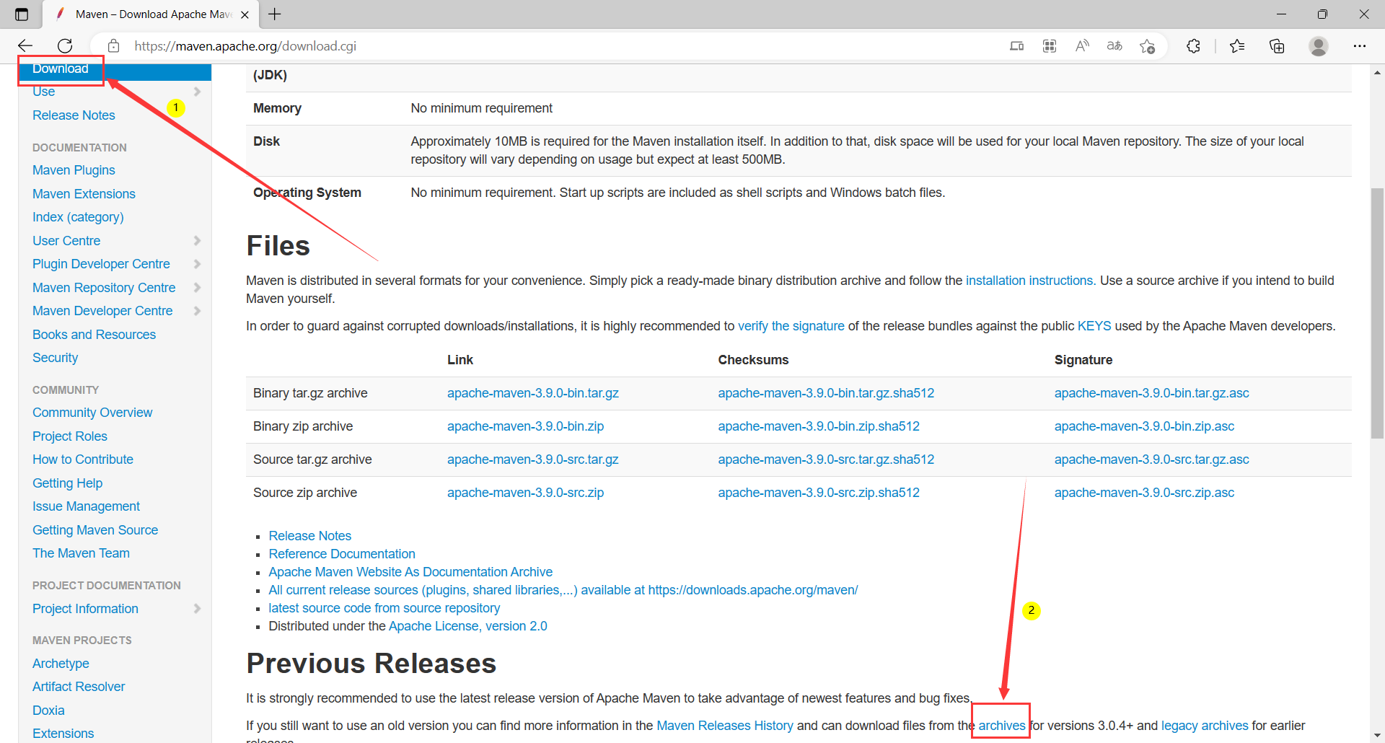The image size is (1385, 743).
Task: Open Maven Releases History link
Action: pos(724,726)
